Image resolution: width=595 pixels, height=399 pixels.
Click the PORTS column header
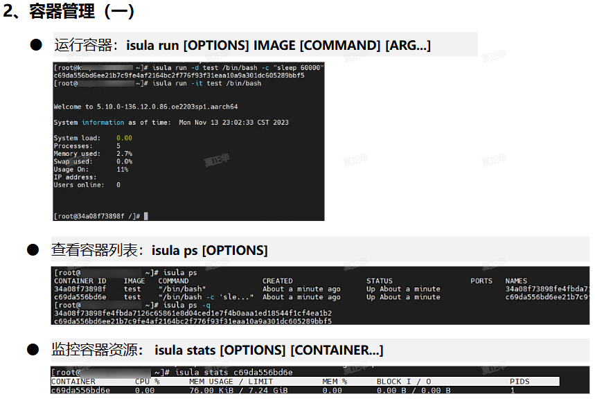[x=481, y=281]
